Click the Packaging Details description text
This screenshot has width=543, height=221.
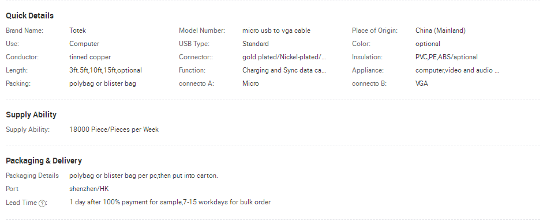click(x=144, y=176)
